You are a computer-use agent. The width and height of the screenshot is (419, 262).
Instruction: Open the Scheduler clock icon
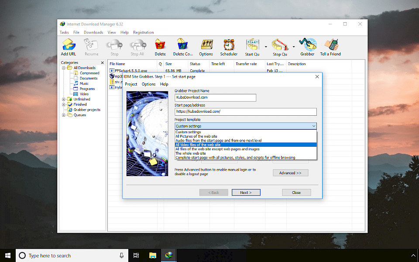[229, 47]
